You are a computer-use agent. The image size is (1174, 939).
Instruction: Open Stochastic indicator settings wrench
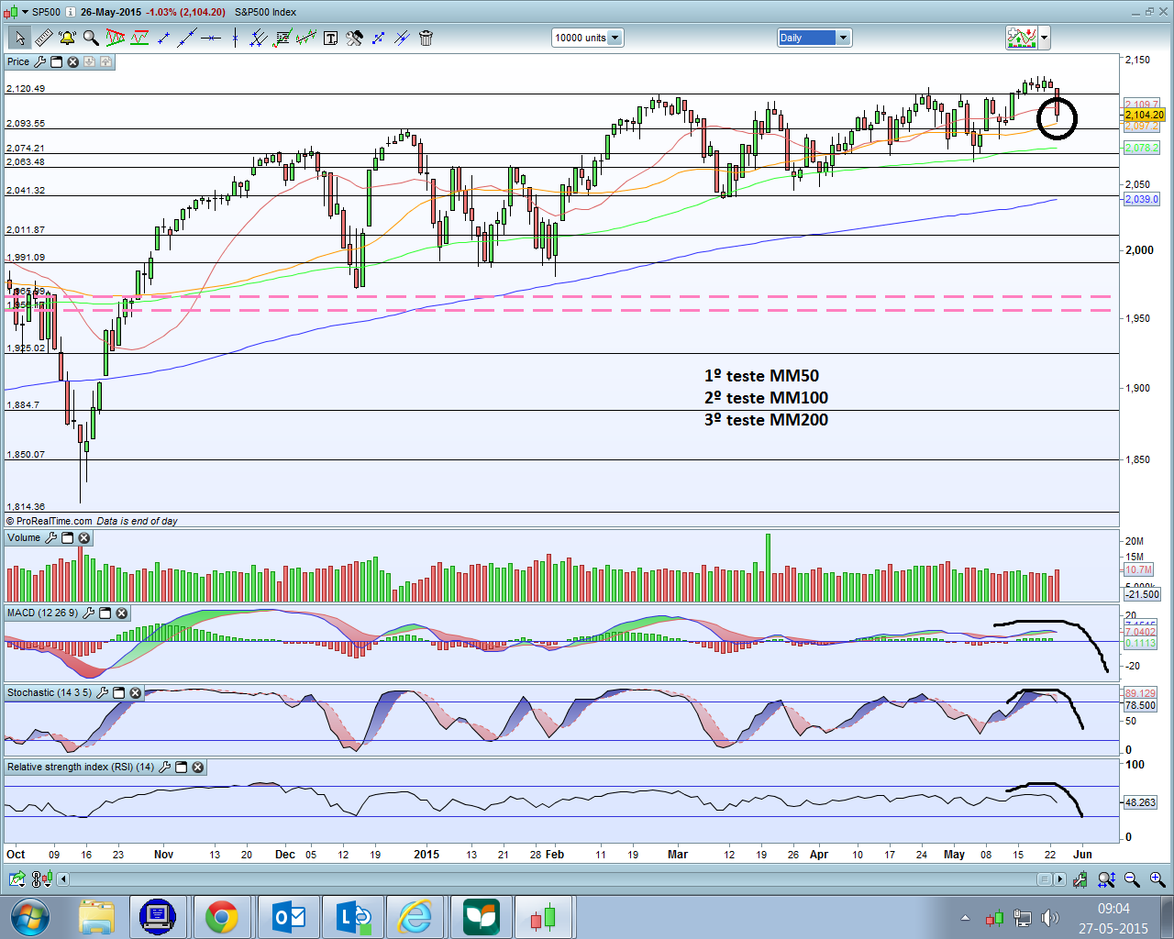pos(102,693)
